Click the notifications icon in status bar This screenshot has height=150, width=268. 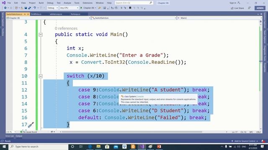tap(263, 141)
